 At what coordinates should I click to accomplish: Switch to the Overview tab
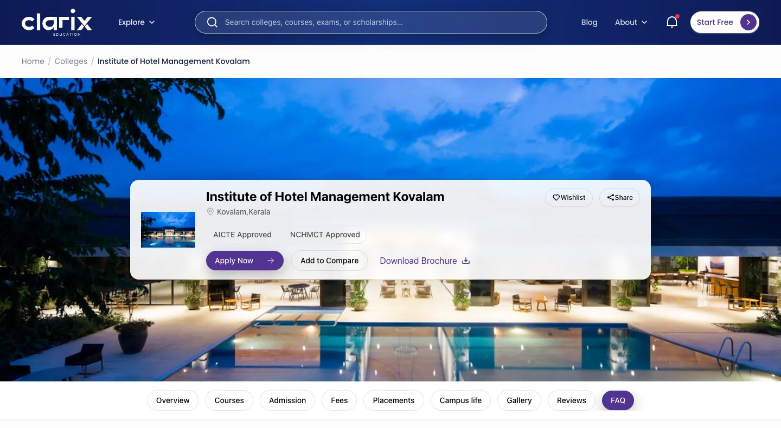pos(173,400)
